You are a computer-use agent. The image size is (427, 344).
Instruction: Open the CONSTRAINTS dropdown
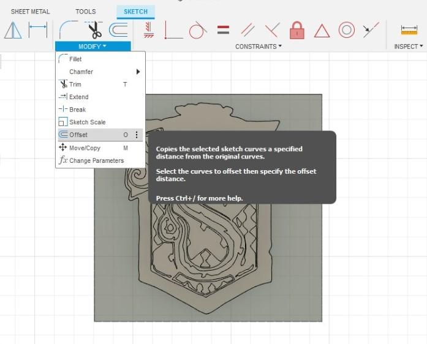(x=258, y=47)
